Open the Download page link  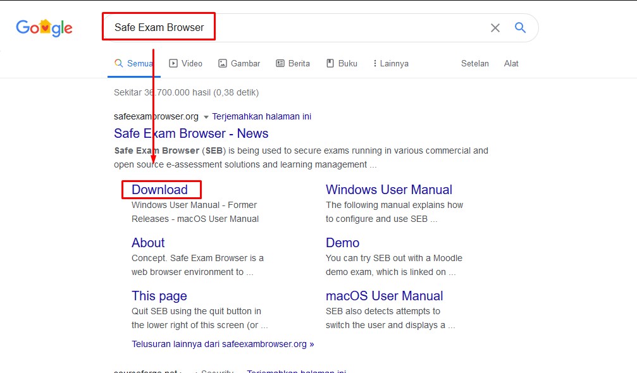(x=159, y=190)
